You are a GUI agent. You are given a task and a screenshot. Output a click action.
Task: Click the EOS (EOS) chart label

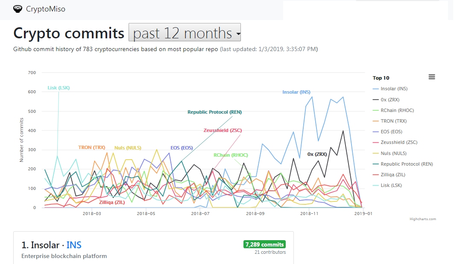pyautogui.click(x=182, y=148)
